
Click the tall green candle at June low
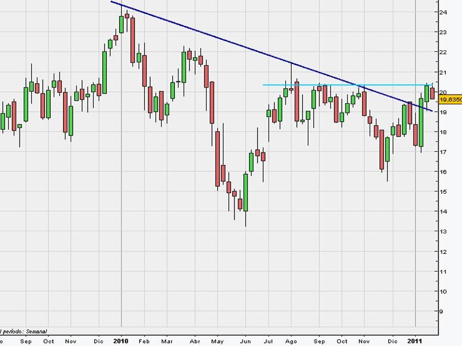(x=245, y=193)
